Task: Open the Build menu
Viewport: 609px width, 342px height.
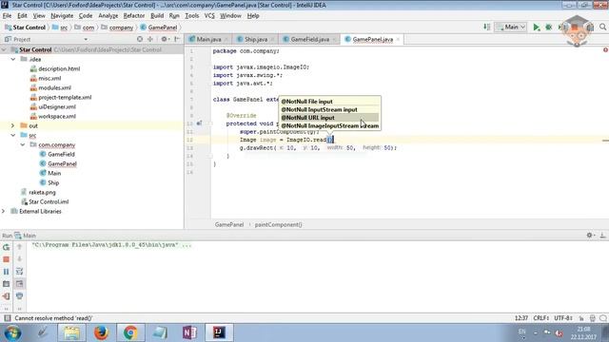Action: [x=157, y=15]
